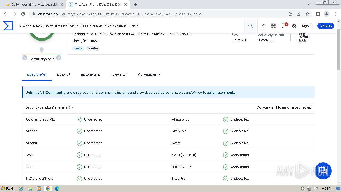Click the upload file icon
341x192 pixels.
264,26
